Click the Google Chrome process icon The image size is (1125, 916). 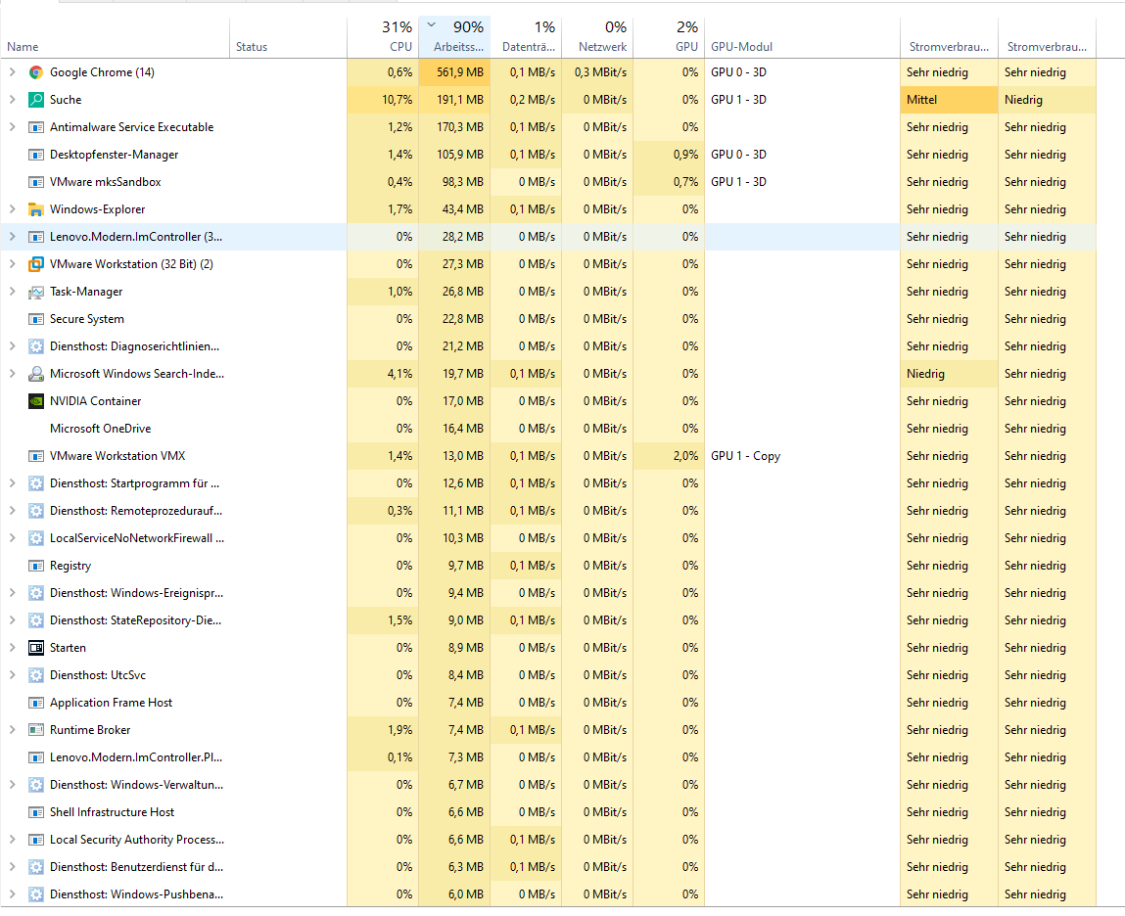click(x=36, y=72)
